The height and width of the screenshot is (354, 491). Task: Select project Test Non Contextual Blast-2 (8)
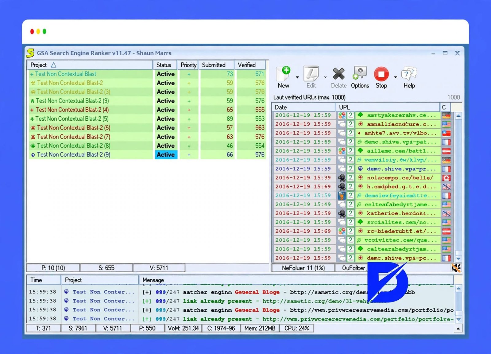73,146
